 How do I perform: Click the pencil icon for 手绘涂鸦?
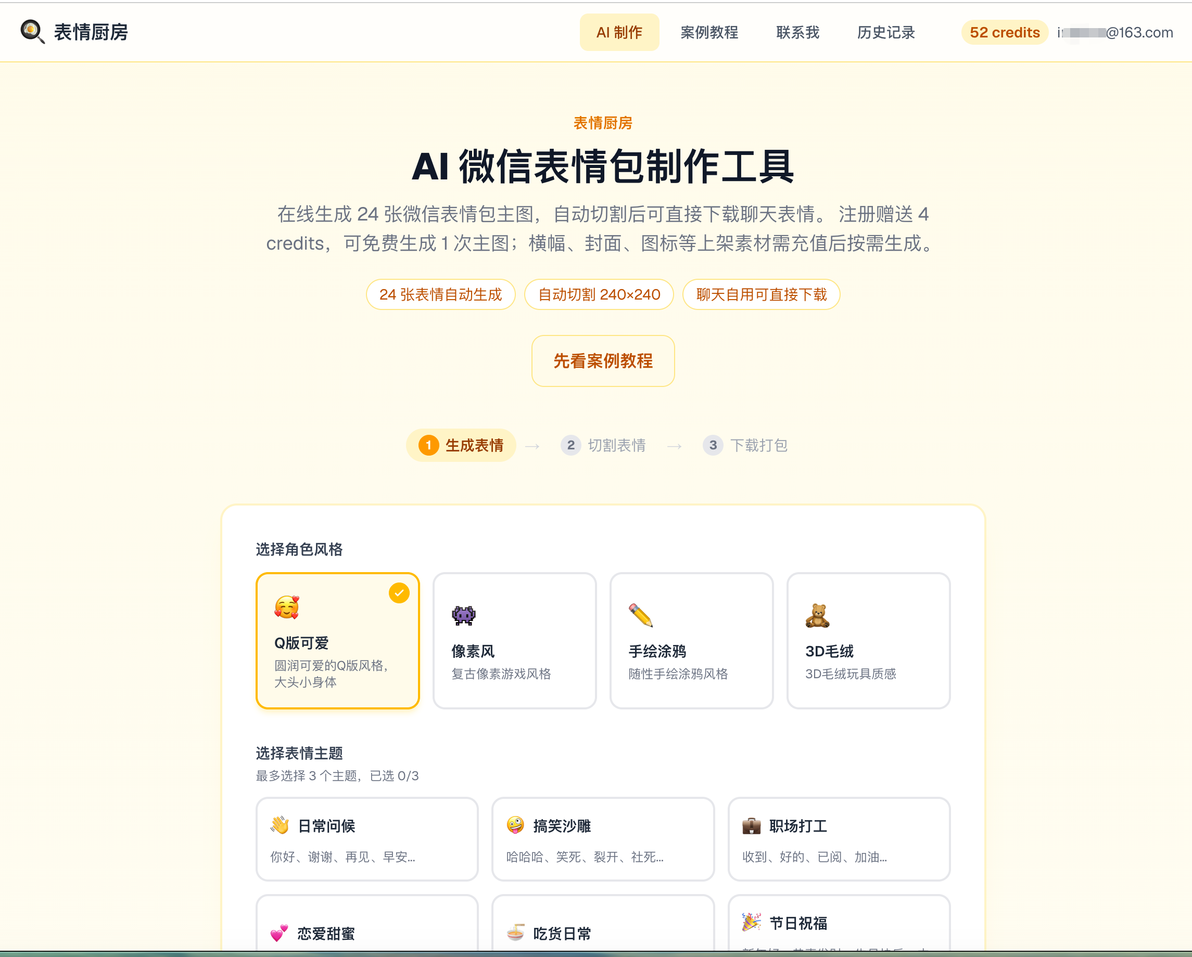click(x=641, y=615)
